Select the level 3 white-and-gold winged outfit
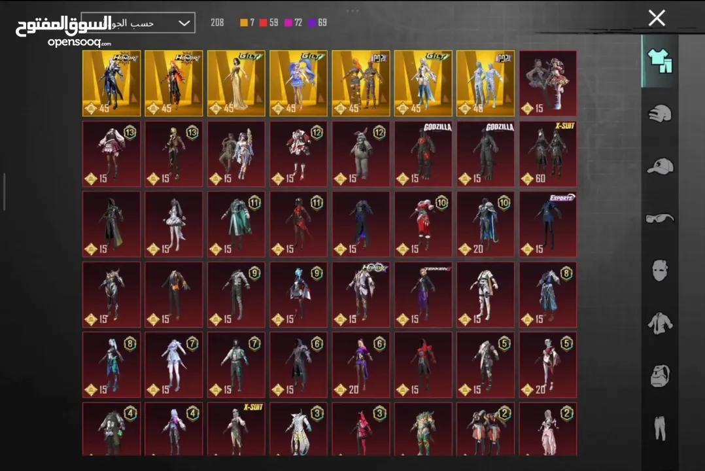Viewport: 705px width, 471px height. pos(298,429)
